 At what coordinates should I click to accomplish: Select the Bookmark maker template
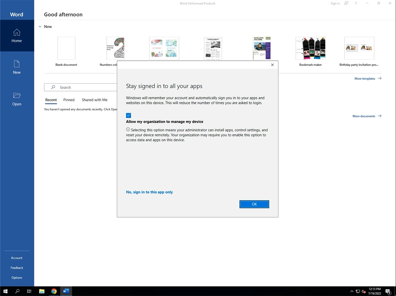tap(310, 51)
